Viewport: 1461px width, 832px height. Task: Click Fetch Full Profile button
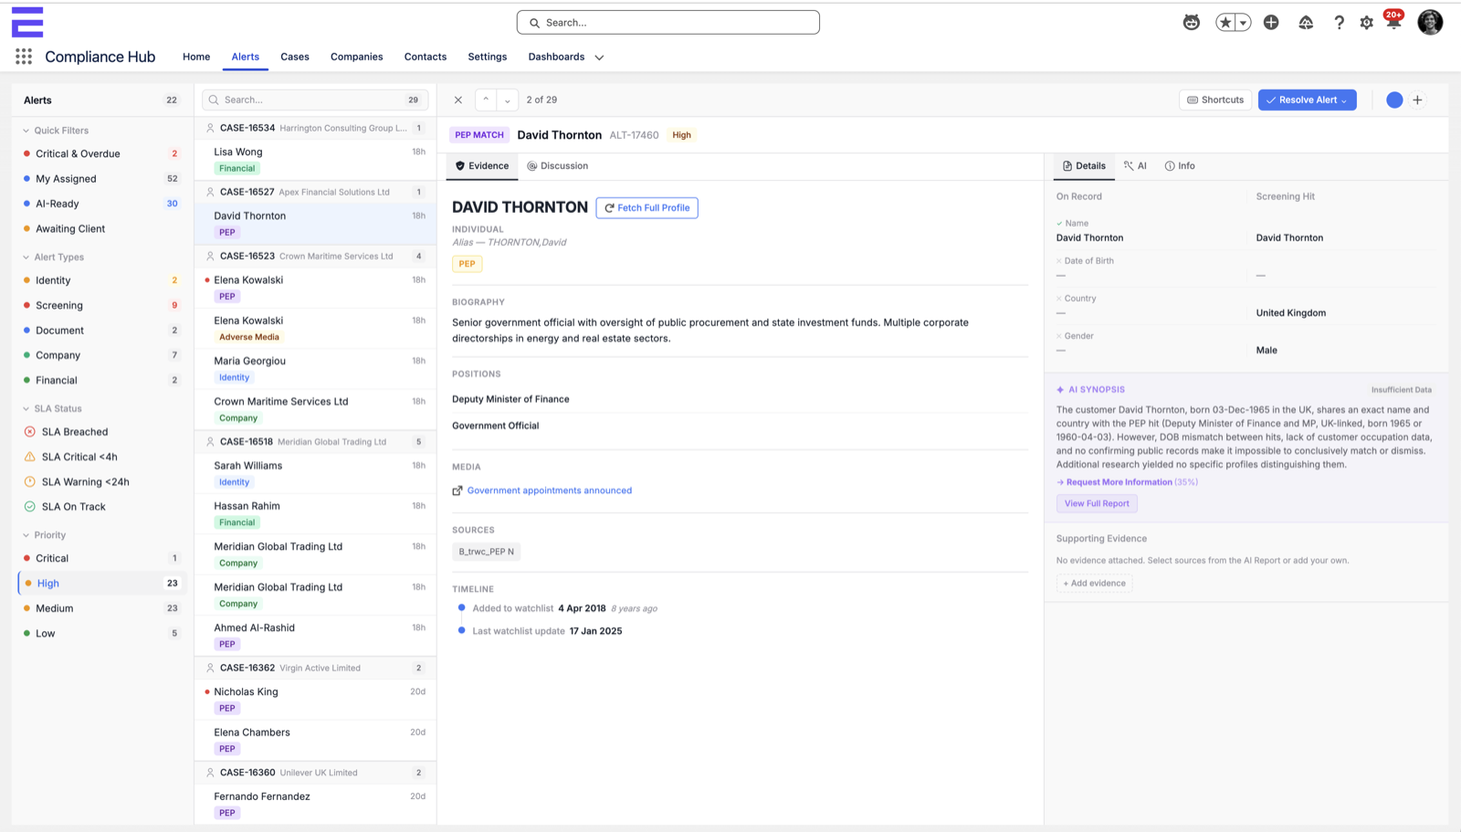[646, 208]
